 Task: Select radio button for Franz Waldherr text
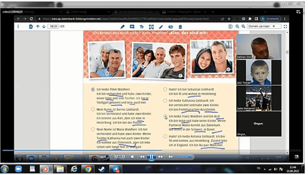pos(165,116)
